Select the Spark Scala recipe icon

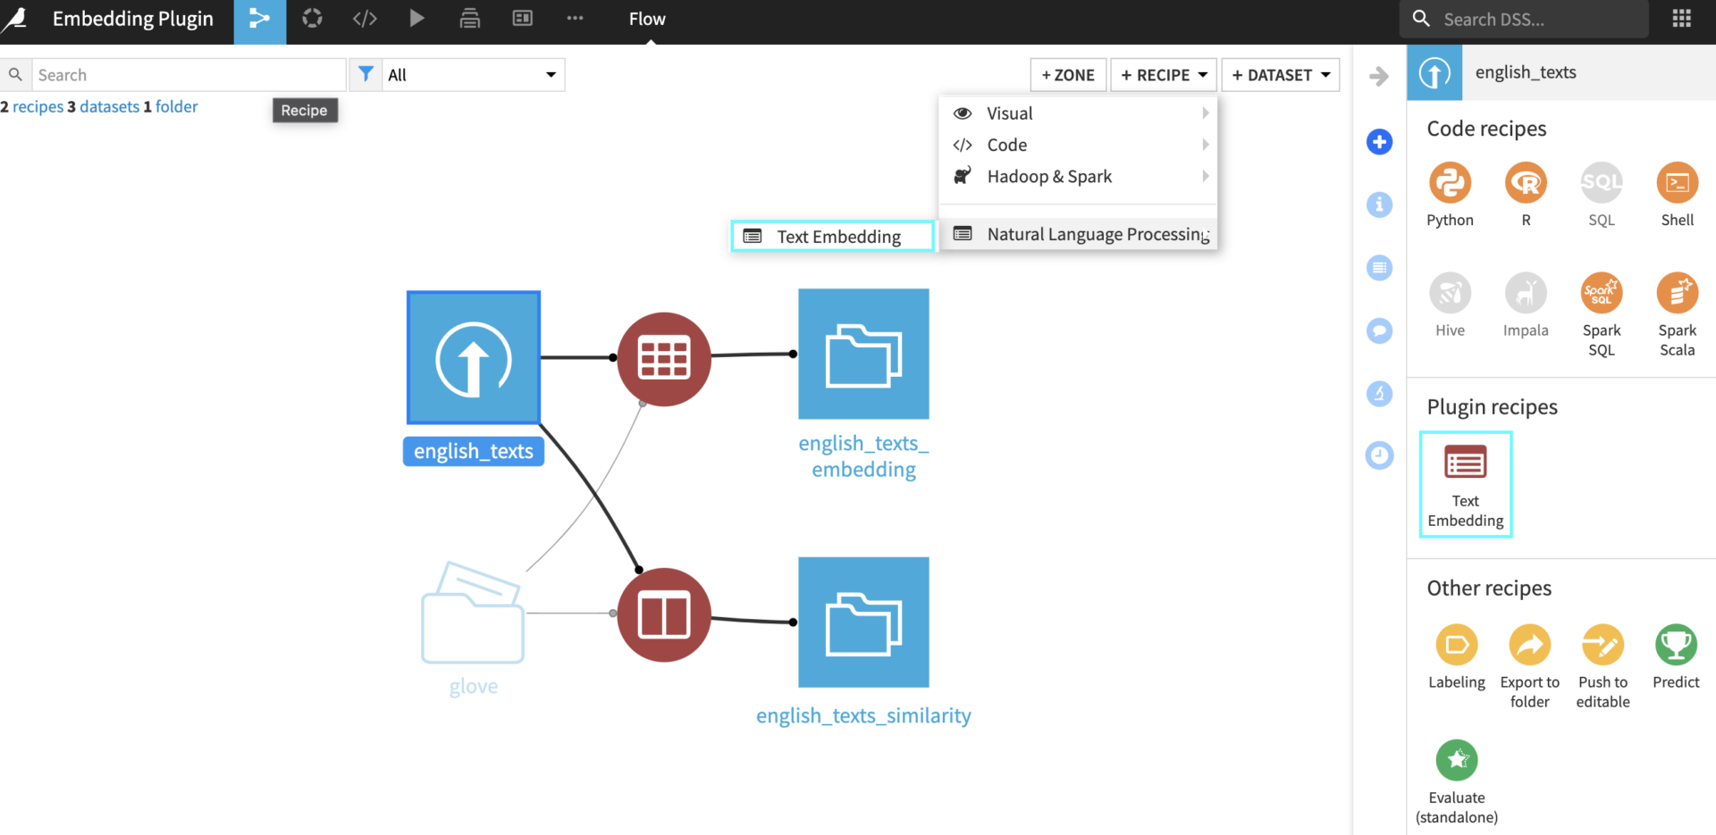[1677, 295]
